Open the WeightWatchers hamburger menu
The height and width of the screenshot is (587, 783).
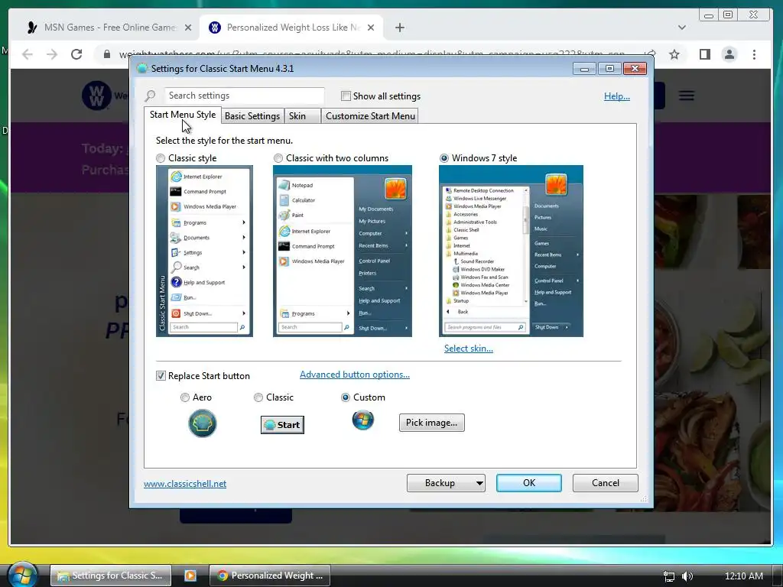coord(687,96)
